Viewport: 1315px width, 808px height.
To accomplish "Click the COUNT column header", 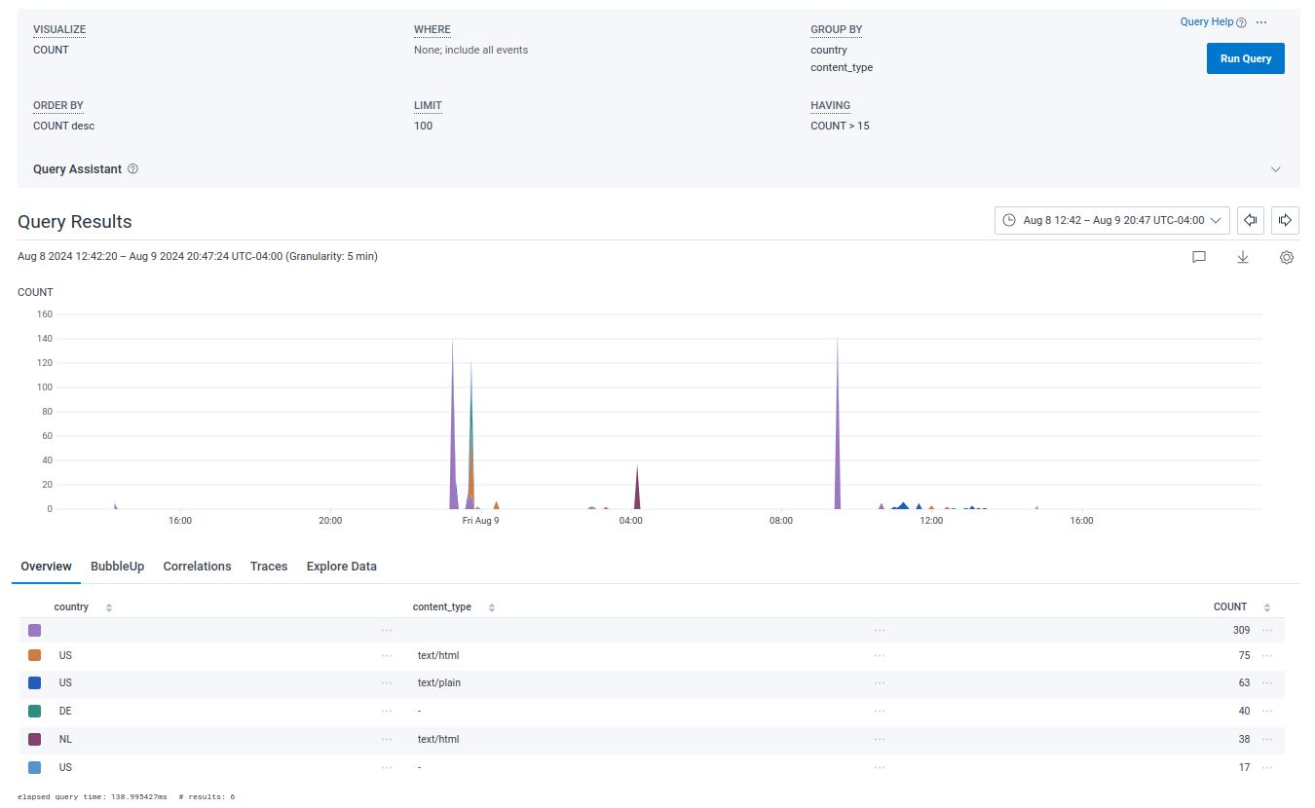I will (1230, 607).
